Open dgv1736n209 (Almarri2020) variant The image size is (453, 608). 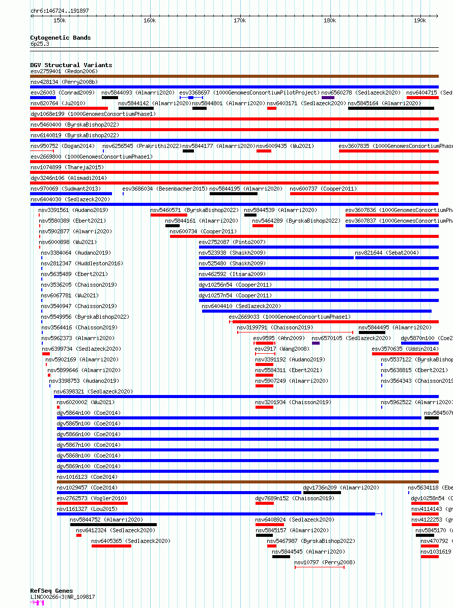(341, 488)
